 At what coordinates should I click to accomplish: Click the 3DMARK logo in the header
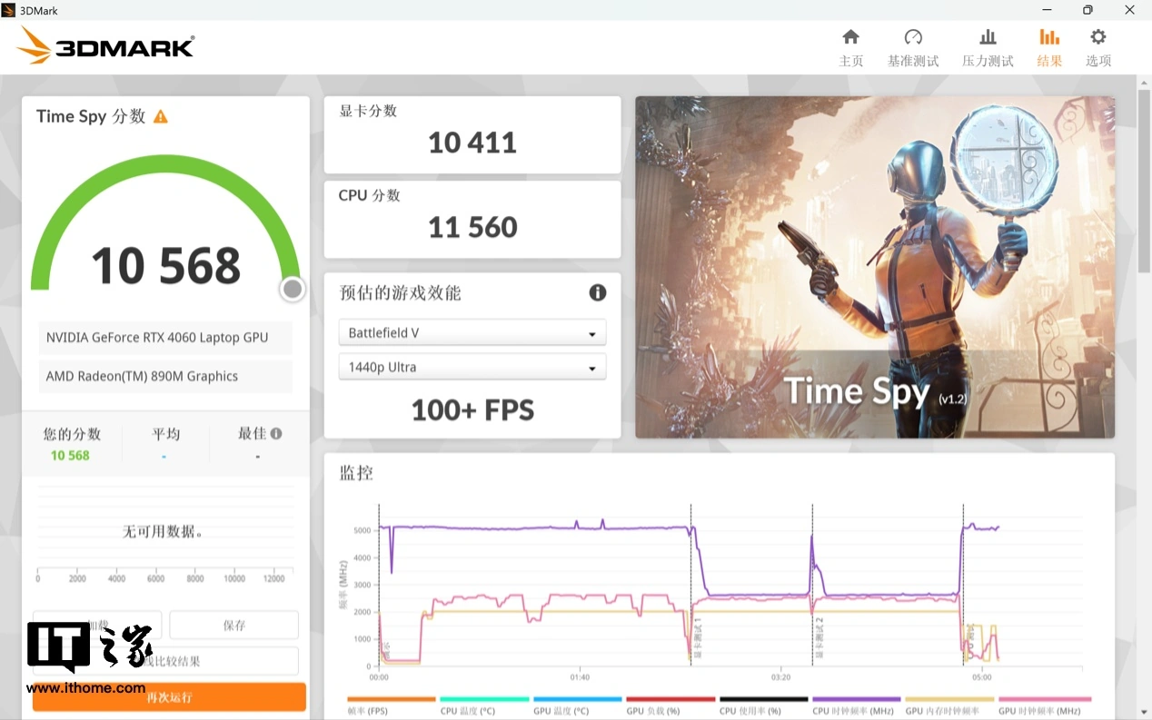[x=105, y=45]
